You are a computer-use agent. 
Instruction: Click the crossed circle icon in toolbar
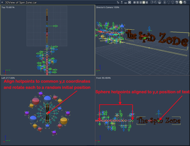[130, 2]
